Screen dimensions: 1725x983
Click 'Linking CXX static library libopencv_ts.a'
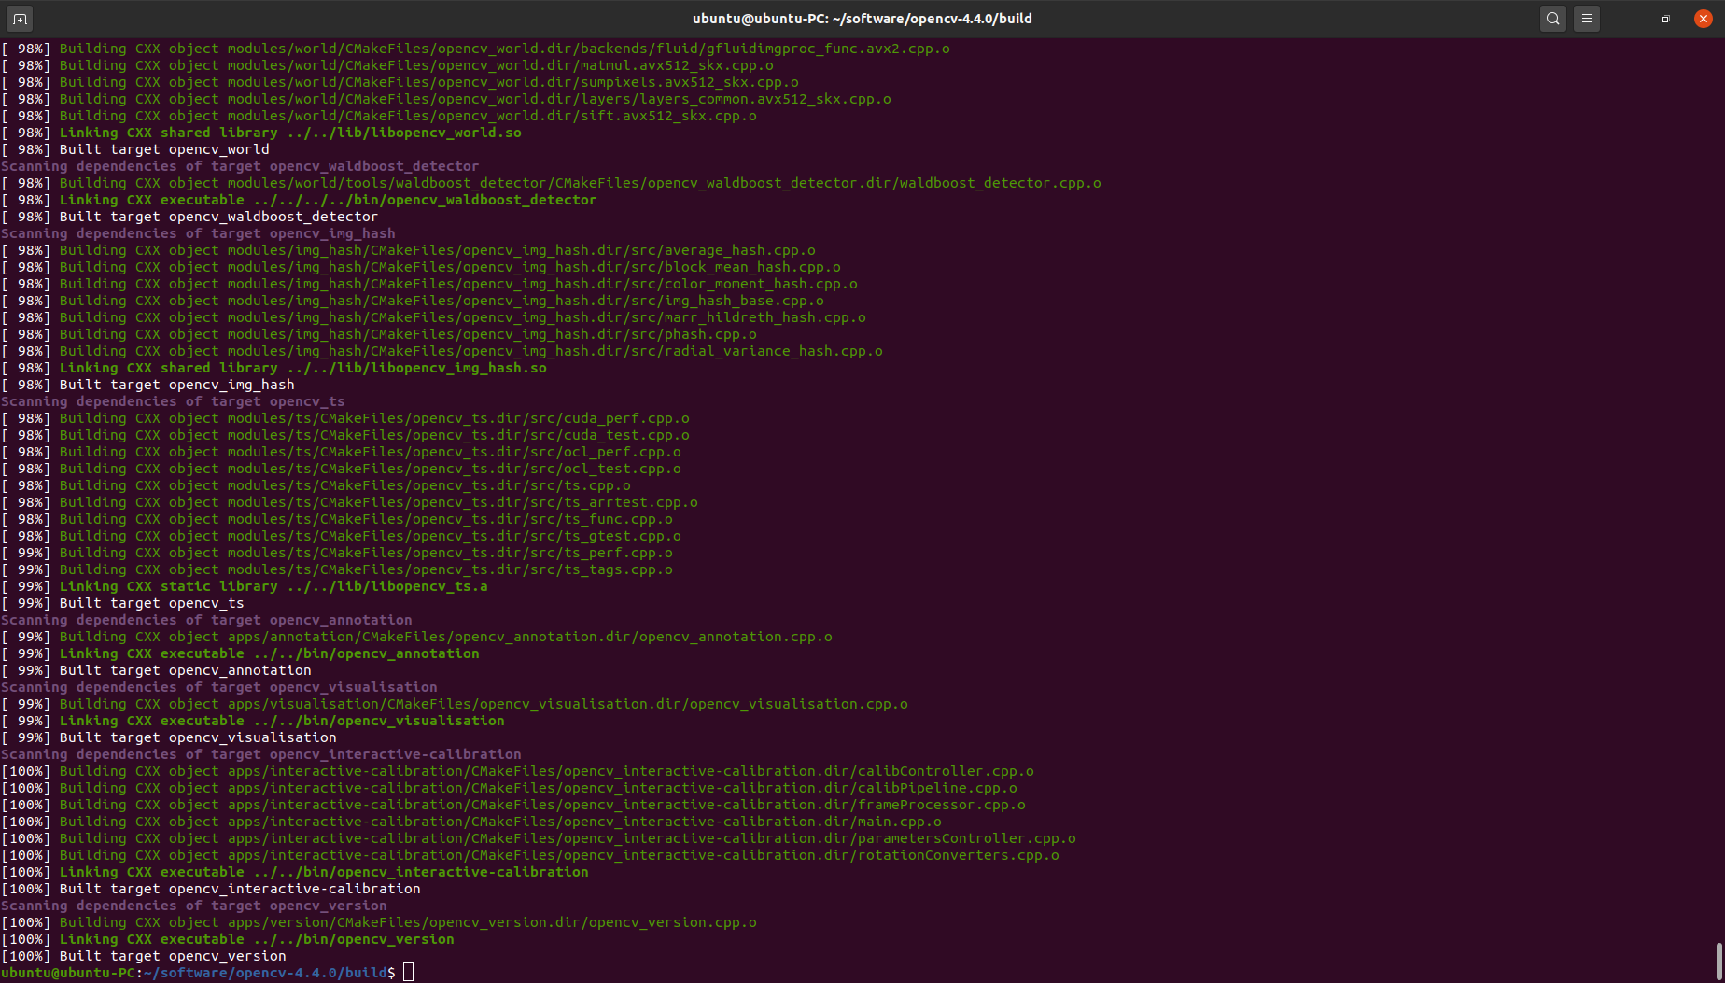pos(245,586)
